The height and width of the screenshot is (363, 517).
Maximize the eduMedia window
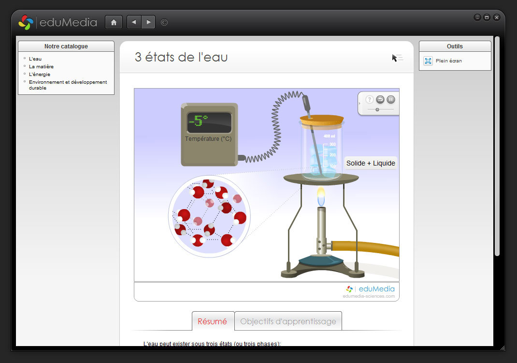tap(487, 17)
